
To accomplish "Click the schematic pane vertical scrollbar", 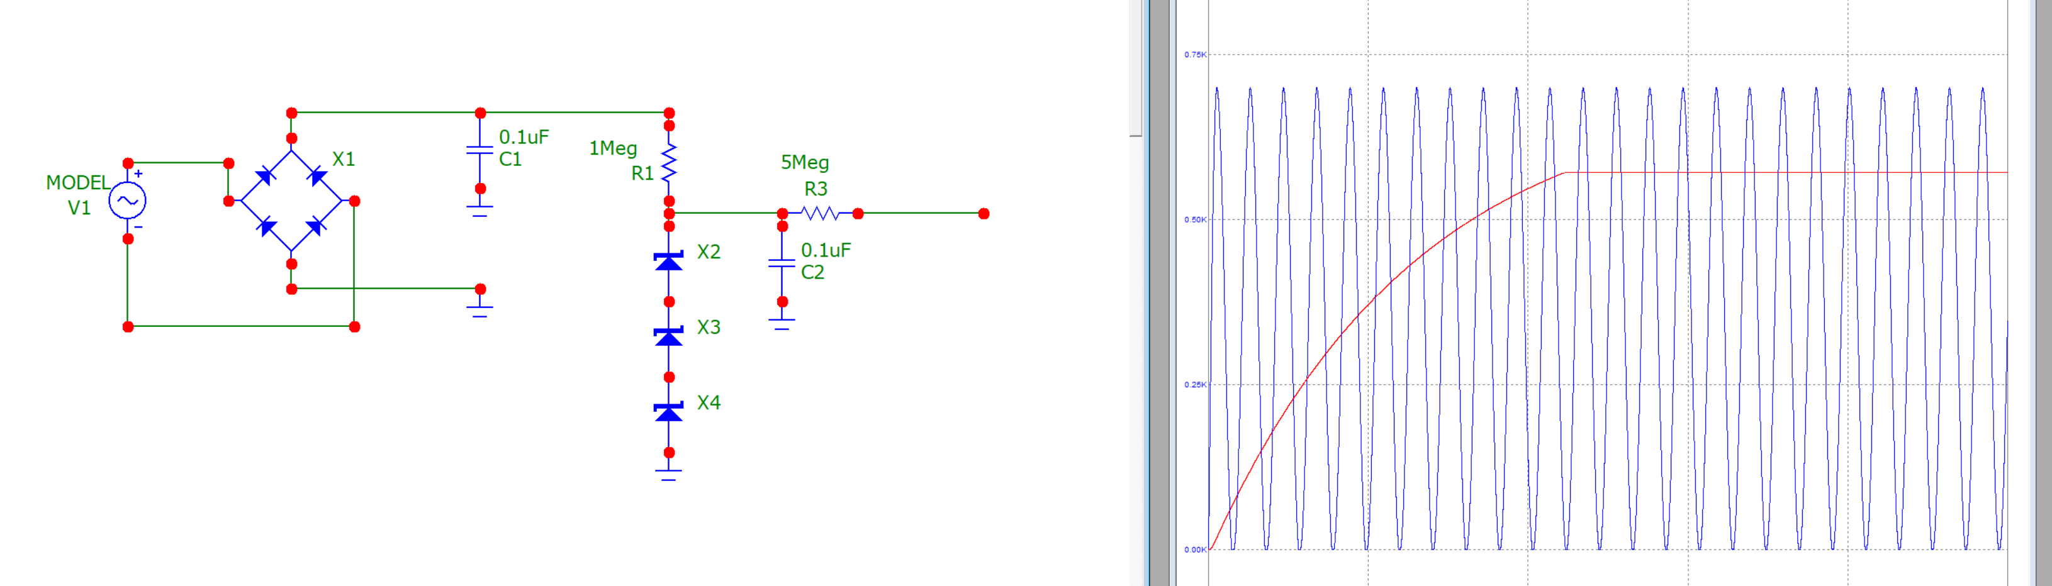I will [x=1135, y=69].
